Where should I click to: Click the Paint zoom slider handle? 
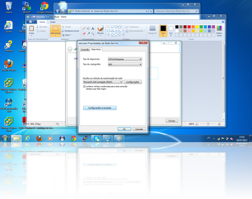208,124
